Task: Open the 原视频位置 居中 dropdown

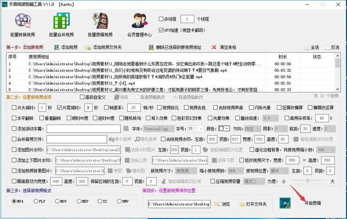Action: pos(279,171)
